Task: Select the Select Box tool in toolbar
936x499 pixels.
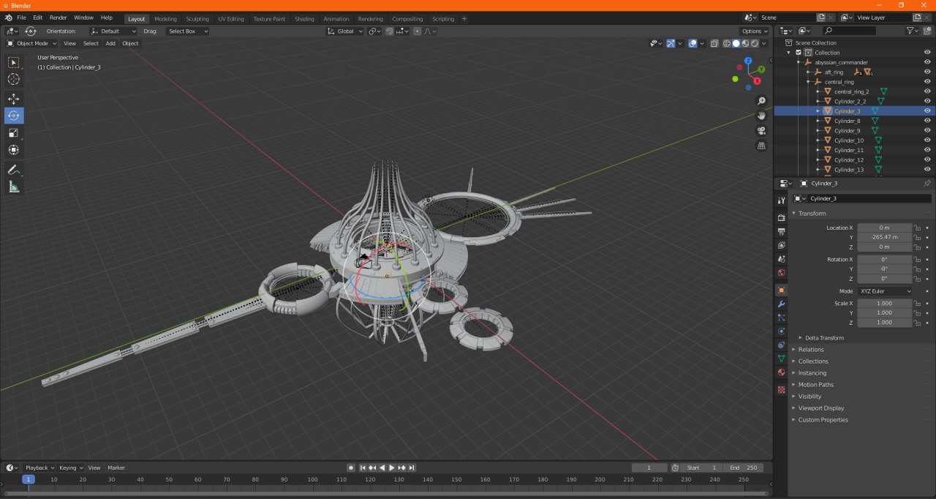Action: 14,63
